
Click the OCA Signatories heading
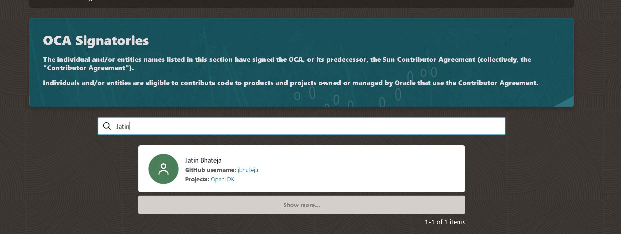(96, 41)
